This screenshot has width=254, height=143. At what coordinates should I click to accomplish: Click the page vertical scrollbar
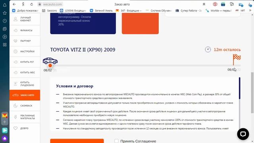(x=252, y=93)
